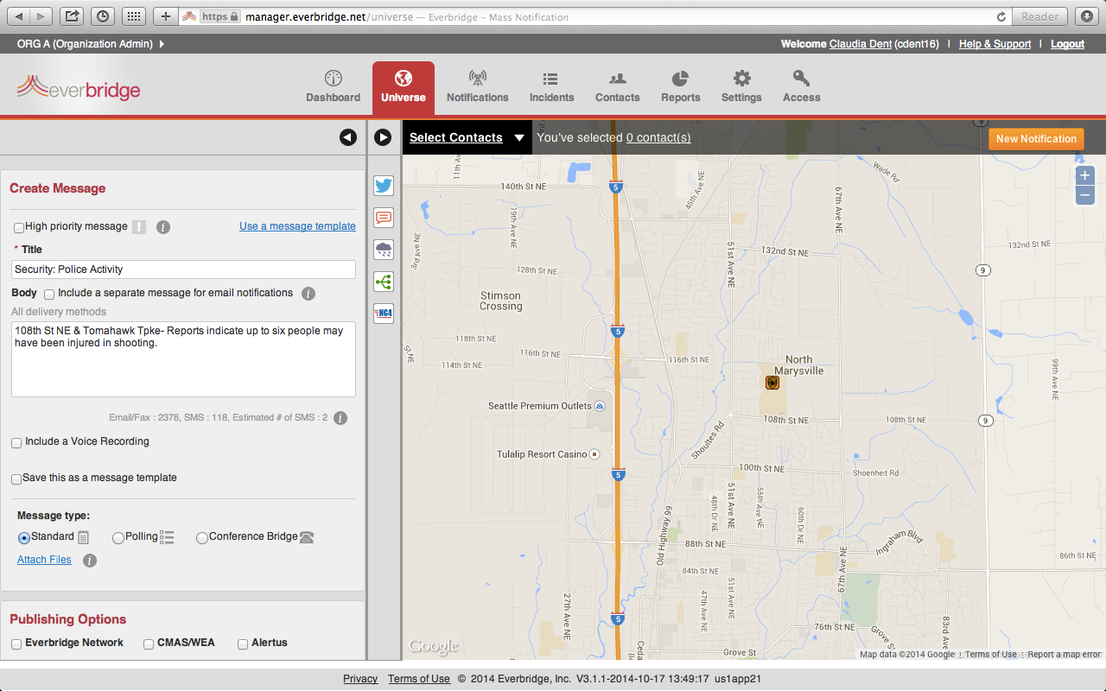The width and height of the screenshot is (1106, 691).
Task: Open the Dashboard tab
Action: pyautogui.click(x=333, y=87)
